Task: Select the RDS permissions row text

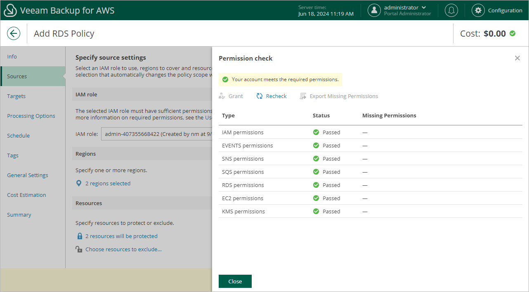Action: (243, 185)
